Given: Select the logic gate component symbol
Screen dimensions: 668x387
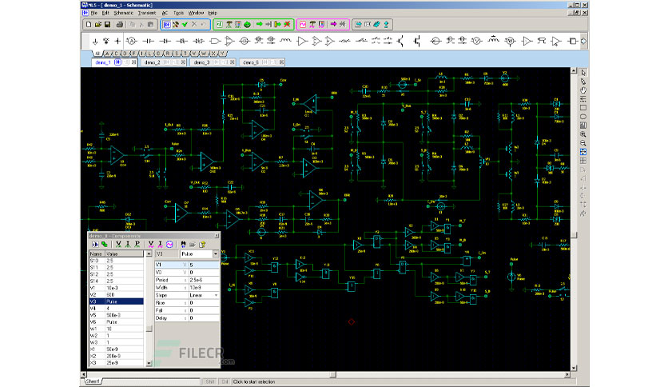Looking at the screenshot, I should click(x=216, y=41).
